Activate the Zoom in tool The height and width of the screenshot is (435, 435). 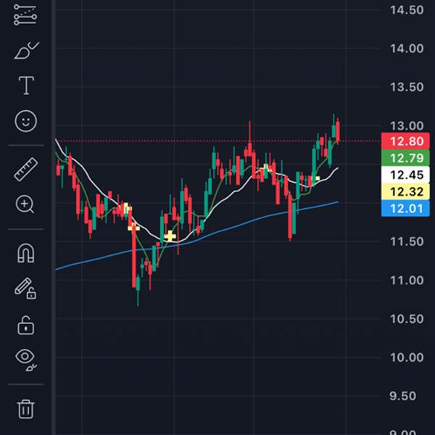25,204
